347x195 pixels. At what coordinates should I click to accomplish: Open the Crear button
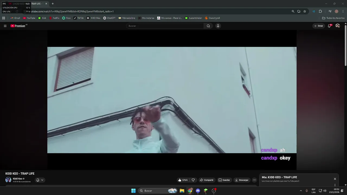point(319,26)
